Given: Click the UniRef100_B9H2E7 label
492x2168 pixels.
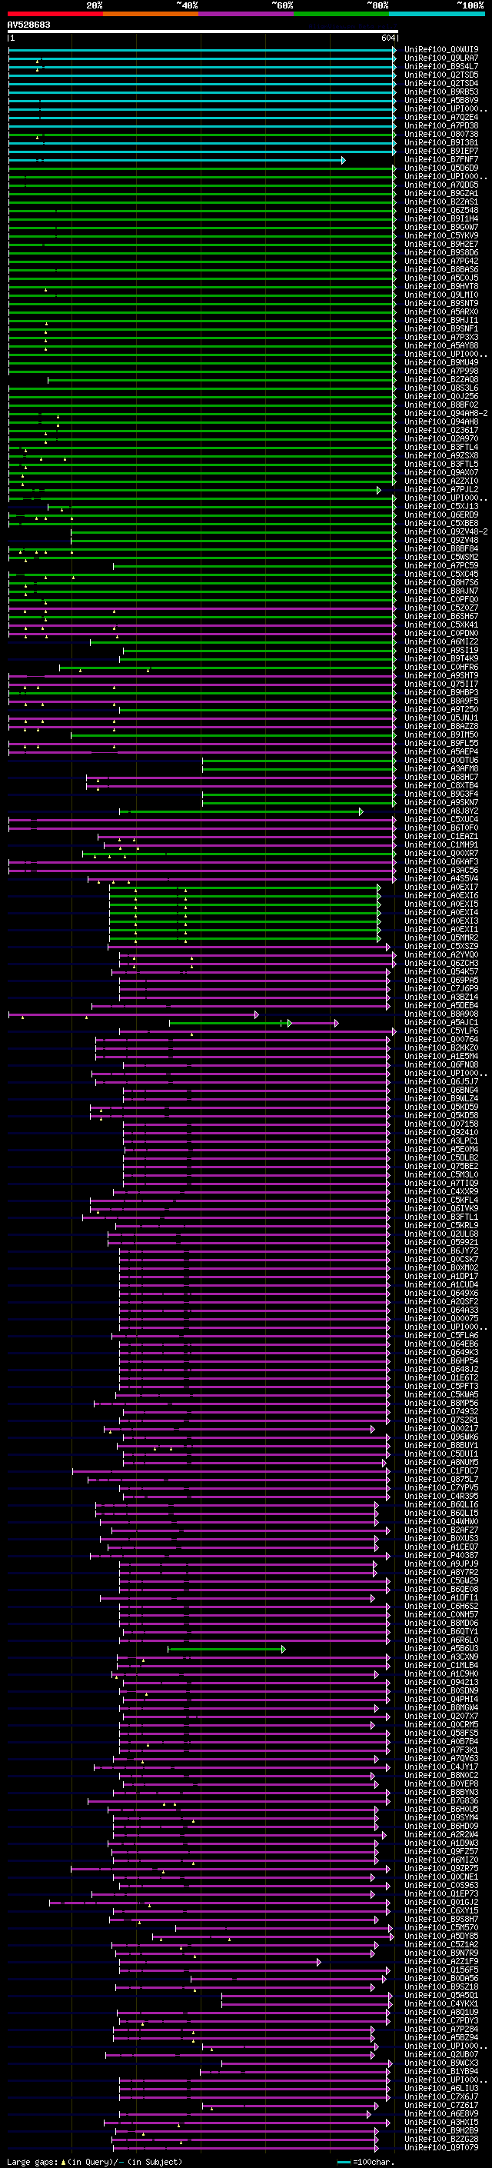Looking at the screenshot, I should (441, 244).
